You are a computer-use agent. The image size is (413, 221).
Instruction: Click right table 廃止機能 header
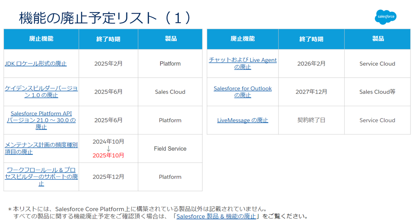[242, 39]
